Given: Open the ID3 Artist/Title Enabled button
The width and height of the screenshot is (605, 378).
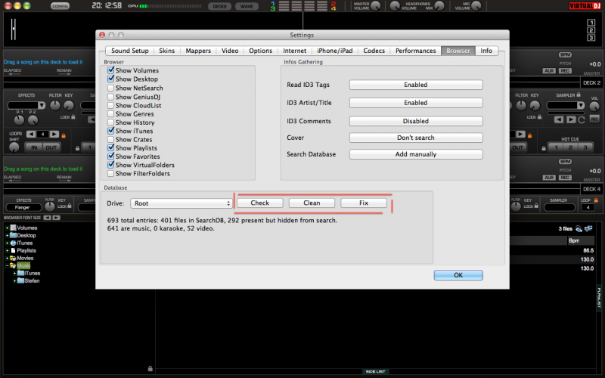Looking at the screenshot, I should [x=416, y=103].
